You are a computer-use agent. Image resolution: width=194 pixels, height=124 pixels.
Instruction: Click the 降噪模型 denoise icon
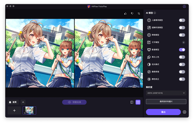click(x=149, y=35)
